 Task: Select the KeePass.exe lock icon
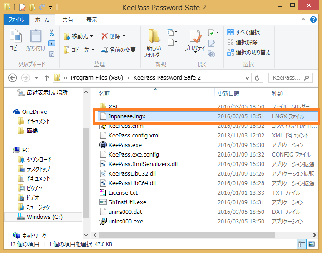pos(103,145)
